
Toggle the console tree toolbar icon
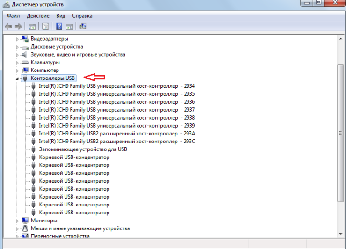[x=32, y=27]
